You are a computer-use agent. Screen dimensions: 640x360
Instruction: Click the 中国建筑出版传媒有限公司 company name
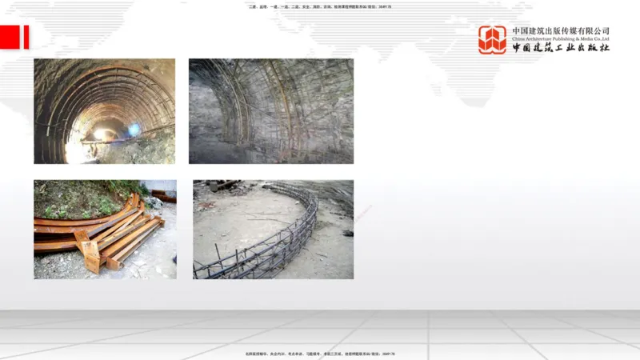coord(561,30)
